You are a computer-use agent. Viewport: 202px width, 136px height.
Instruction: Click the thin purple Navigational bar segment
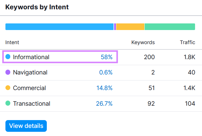click(115, 27)
